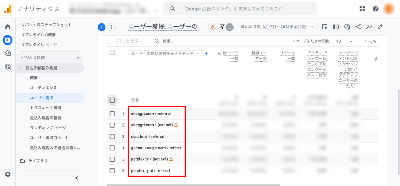Click the グラフに表示 button
This screenshot has width=400, height=186.
[x=126, y=41]
